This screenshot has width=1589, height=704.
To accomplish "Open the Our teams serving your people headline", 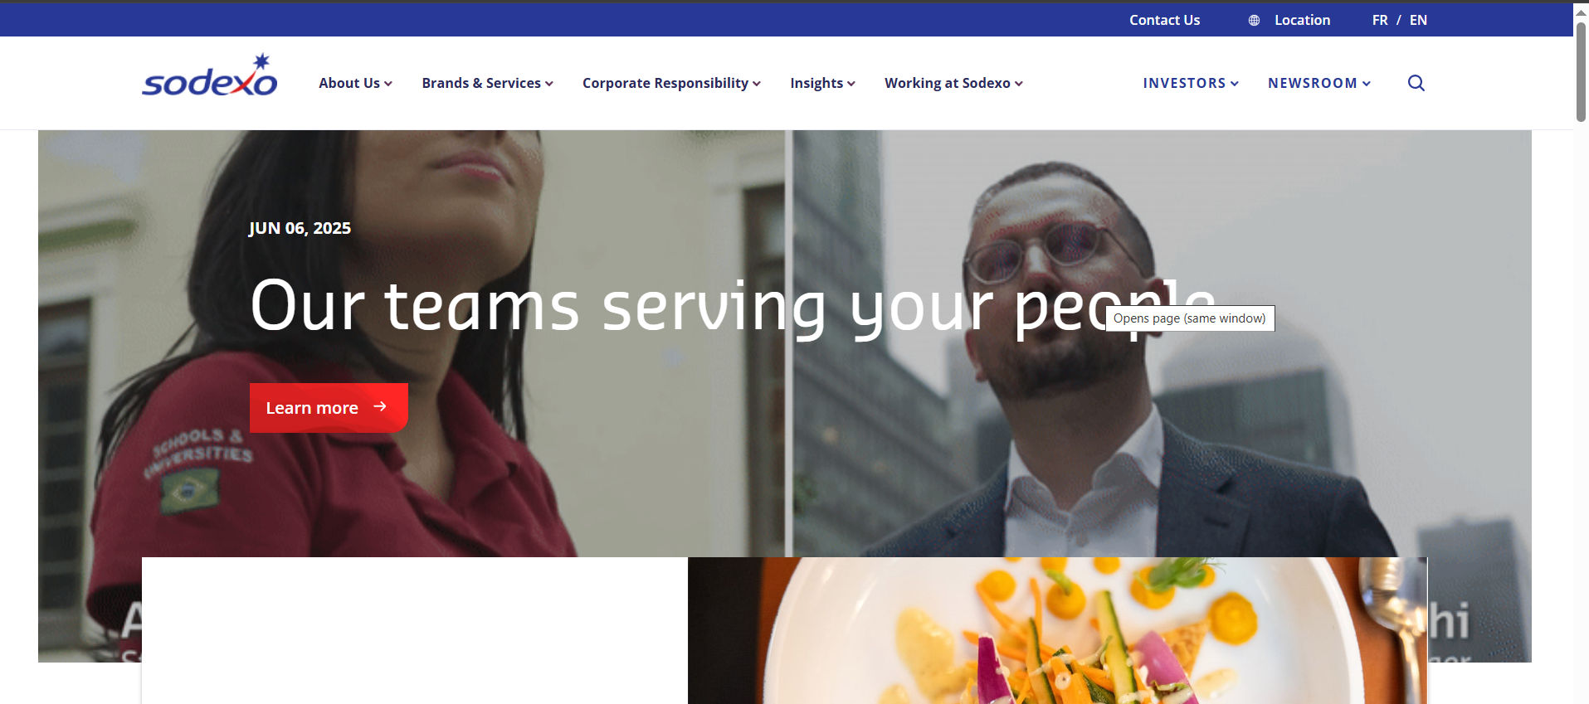I will click(733, 307).
